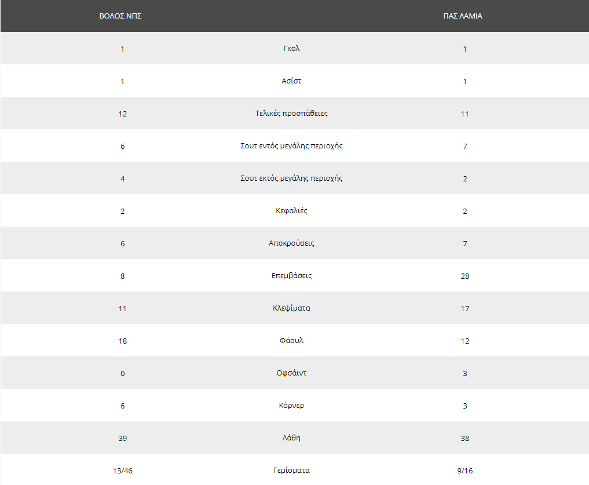Click the 13/46 crosses value for Volos
The width and height of the screenshot is (589, 485).
pyautogui.click(x=122, y=471)
